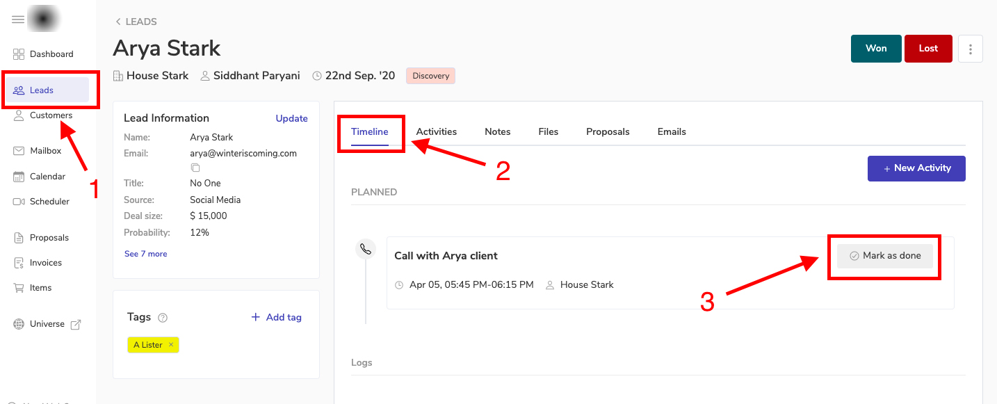
Task: Switch to the Proposals tab
Action: click(607, 131)
